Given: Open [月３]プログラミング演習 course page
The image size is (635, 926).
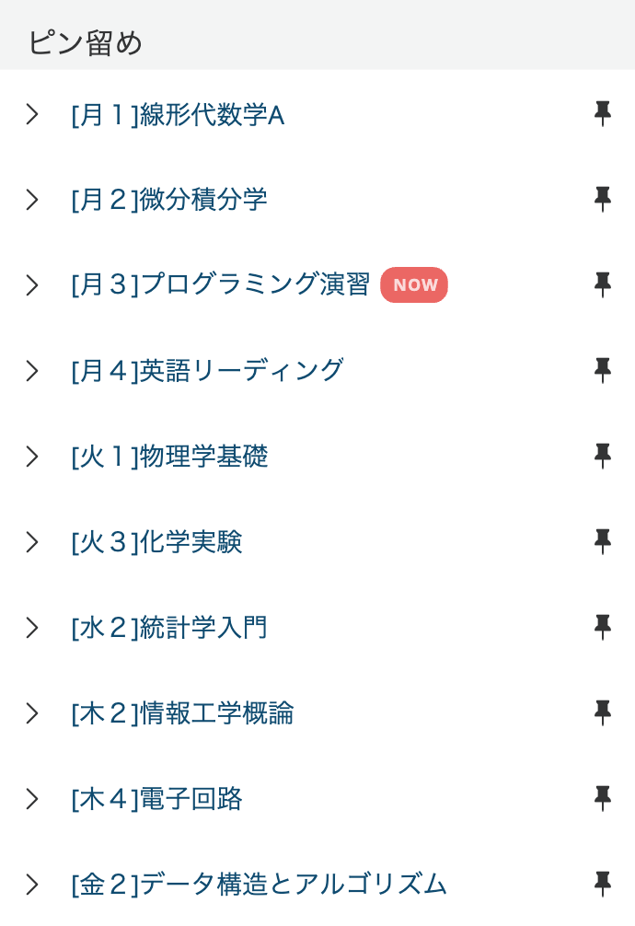Looking at the screenshot, I should 222,284.
